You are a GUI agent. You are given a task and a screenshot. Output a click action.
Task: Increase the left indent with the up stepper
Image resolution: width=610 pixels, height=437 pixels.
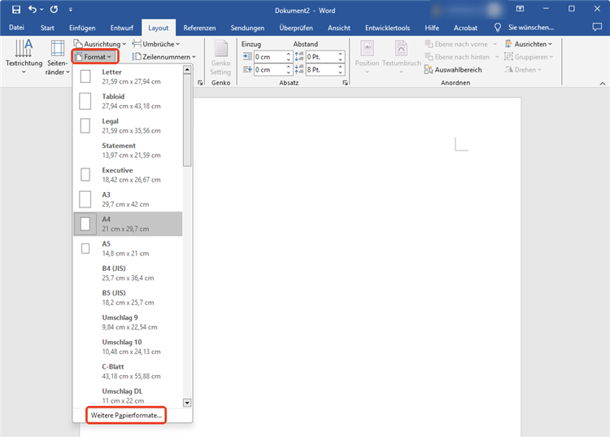pos(288,54)
